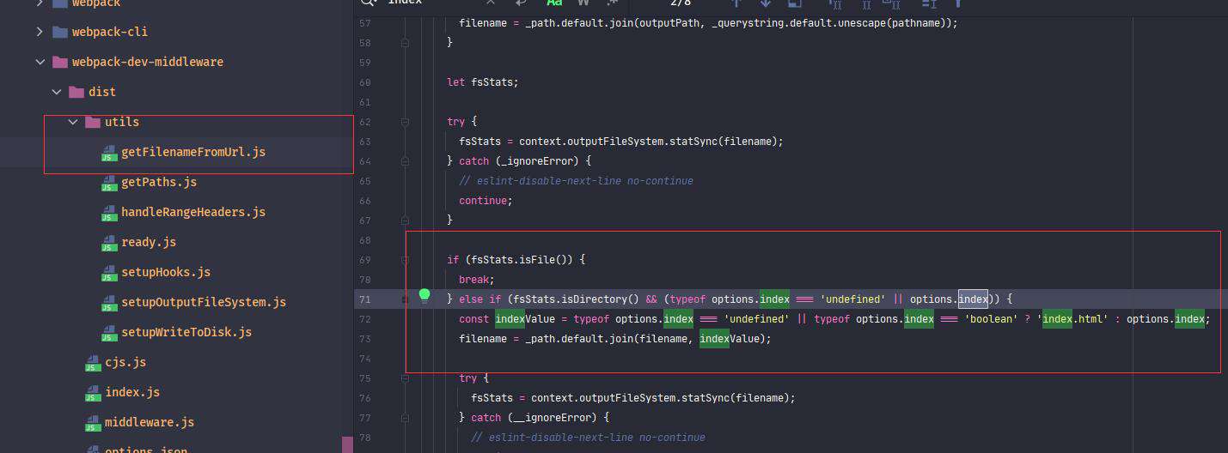The height and width of the screenshot is (453, 1228).
Task: Collapse the utils folder chevron
Action: [73, 122]
